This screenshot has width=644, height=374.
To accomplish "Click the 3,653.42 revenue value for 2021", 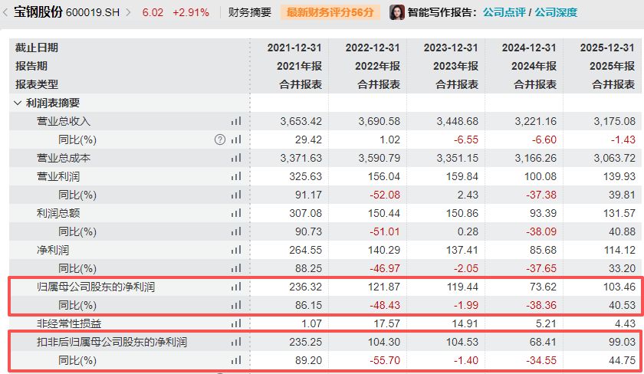I will click(x=301, y=121).
